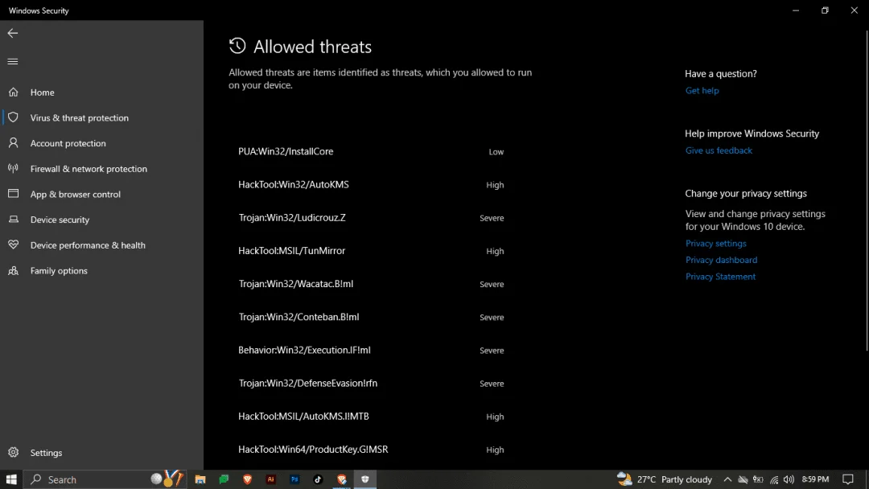This screenshot has width=869, height=489.
Task: Click the Home house icon
Action: (14, 92)
